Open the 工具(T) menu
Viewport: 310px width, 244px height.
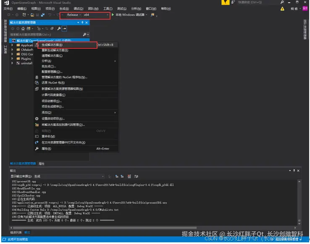[x=108, y=8]
